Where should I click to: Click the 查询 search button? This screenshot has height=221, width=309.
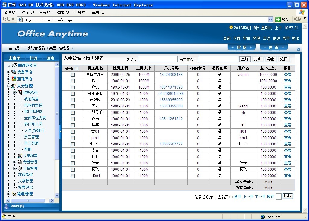tap(245, 59)
